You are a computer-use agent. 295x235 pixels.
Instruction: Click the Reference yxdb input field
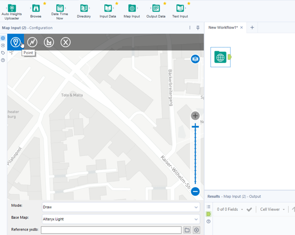click(x=111, y=230)
